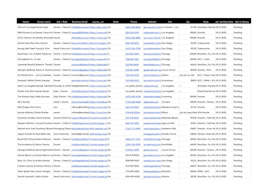Select the 'MMA / BJJ' style cell
Viewport: 268px width, 181px height.
206,171
